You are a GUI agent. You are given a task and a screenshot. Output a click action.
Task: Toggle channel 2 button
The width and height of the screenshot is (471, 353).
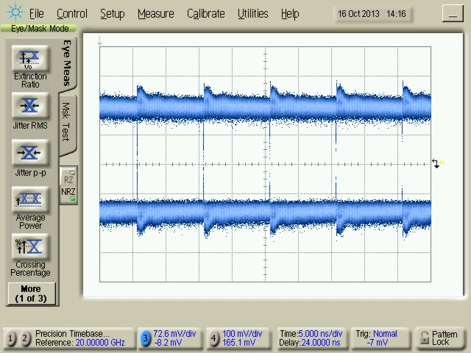[24, 338]
